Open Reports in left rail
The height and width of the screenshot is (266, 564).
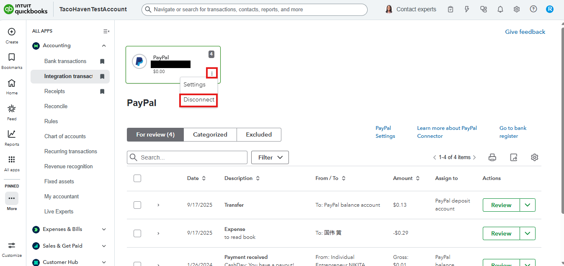(x=12, y=134)
